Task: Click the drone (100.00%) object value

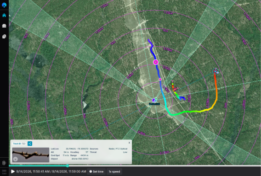Action: pos(80,159)
